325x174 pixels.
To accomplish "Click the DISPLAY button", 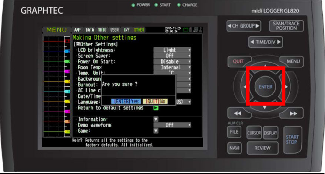I will (270, 133).
